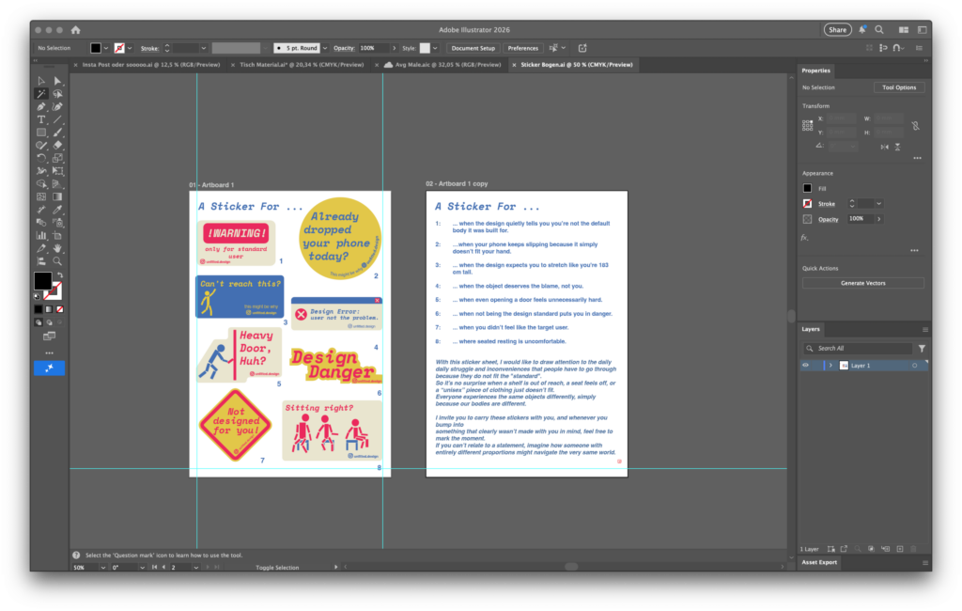Select the Magic Wand tool
The height and width of the screenshot is (611, 962).
click(41, 94)
